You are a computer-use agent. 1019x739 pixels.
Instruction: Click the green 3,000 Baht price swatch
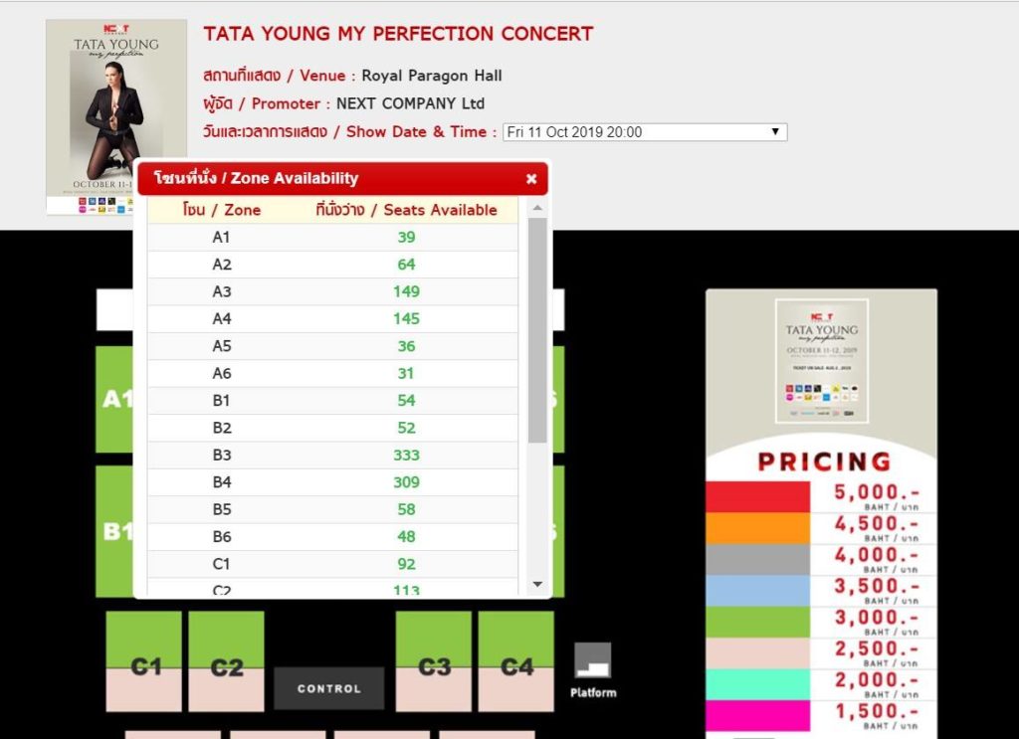[x=757, y=622]
